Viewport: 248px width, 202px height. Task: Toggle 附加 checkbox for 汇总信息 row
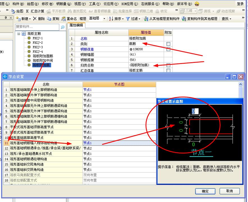[x=168, y=70]
